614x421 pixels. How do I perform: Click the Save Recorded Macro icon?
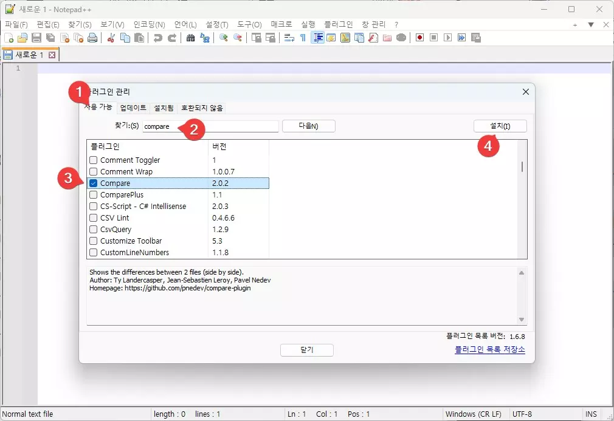click(476, 38)
